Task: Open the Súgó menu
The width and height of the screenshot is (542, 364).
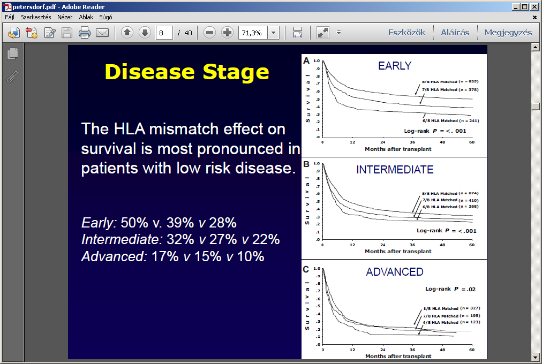Action: tap(106, 17)
